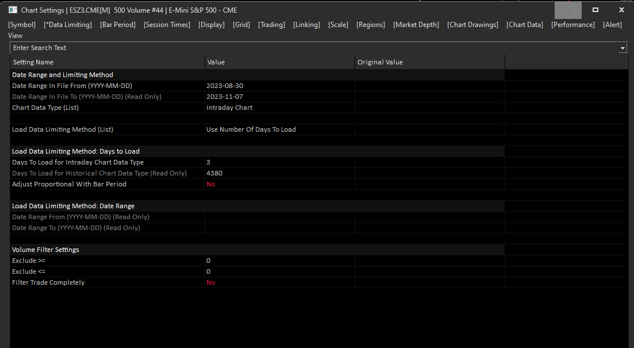Select Filter Trade Completely row label

[48, 282]
